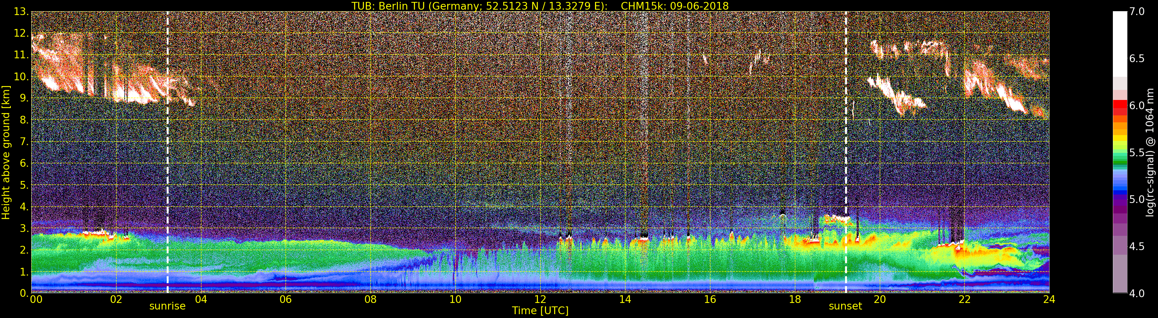
Task: Click the '2.' height tick label
Action: pyautogui.click(x=24, y=250)
